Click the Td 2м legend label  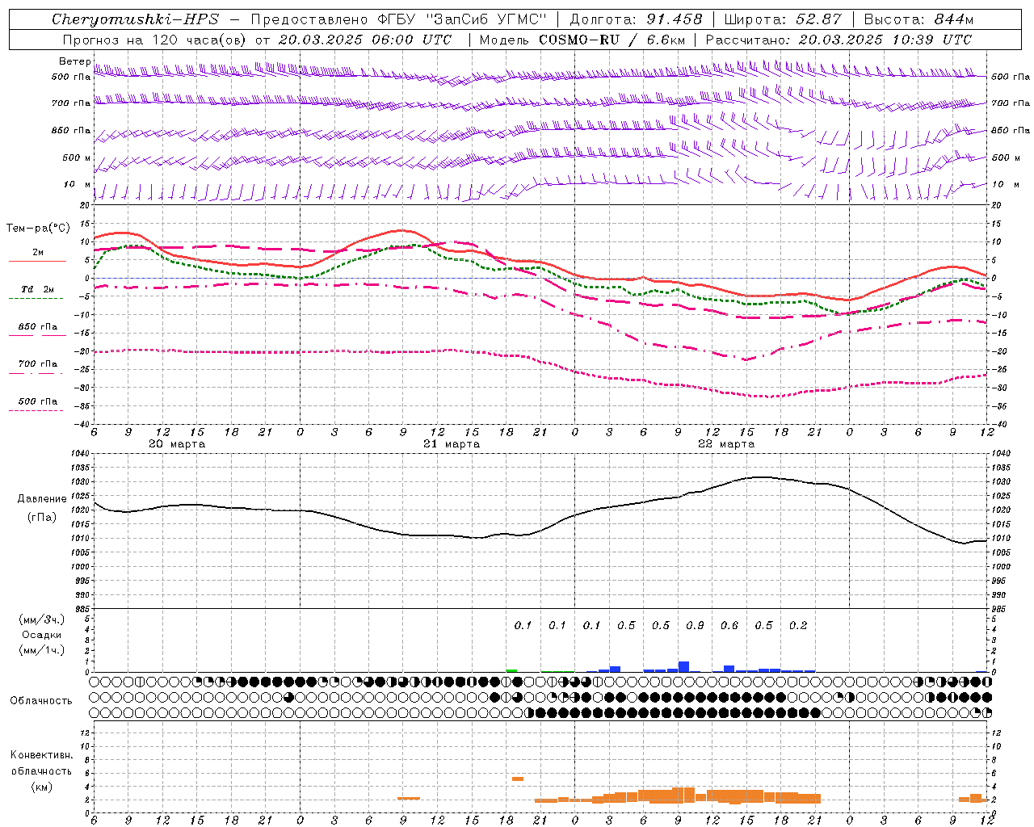[37, 289]
